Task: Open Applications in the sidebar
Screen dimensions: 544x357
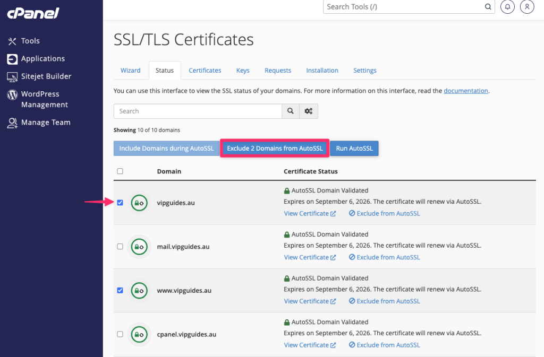Action: tap(36, 59)
